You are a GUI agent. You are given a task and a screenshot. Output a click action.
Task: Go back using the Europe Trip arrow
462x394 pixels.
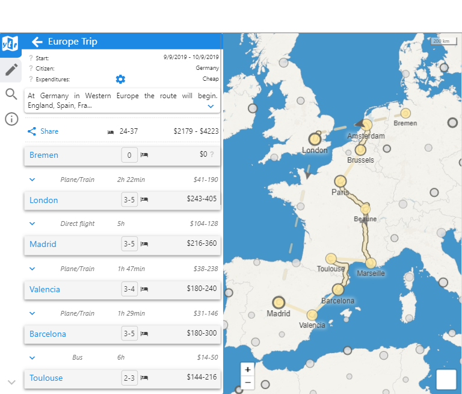(37, 42)
